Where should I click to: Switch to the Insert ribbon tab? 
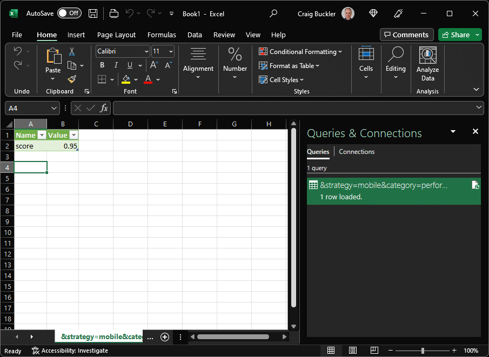(x=76, y=35)
